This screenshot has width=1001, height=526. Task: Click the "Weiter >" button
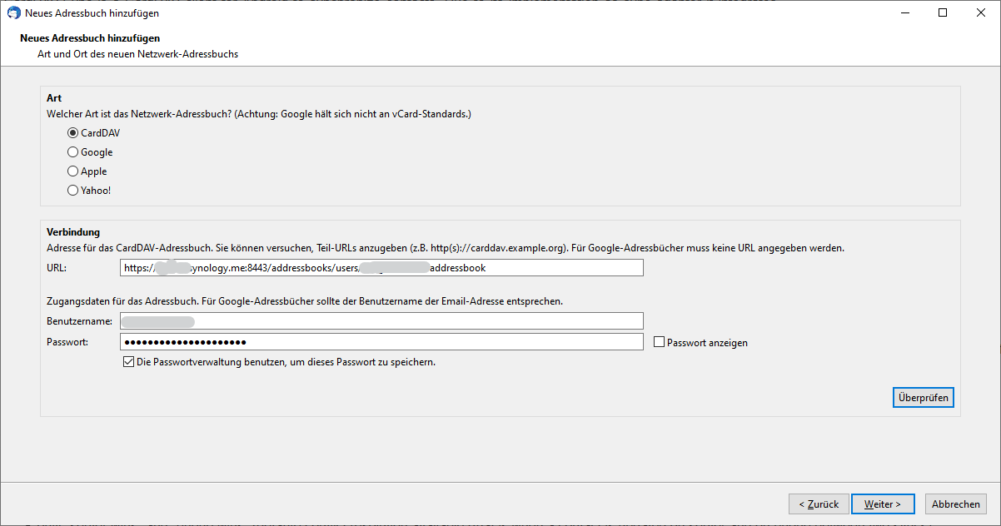tap(883, 504)
